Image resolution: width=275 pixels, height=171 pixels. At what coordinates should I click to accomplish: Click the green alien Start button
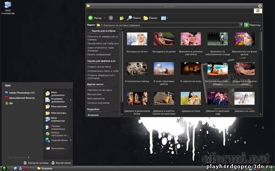5,168
